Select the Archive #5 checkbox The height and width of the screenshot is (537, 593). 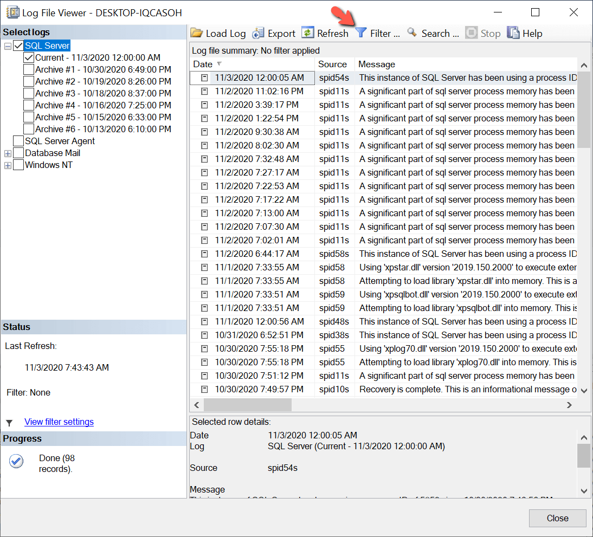tap(29, 117)
